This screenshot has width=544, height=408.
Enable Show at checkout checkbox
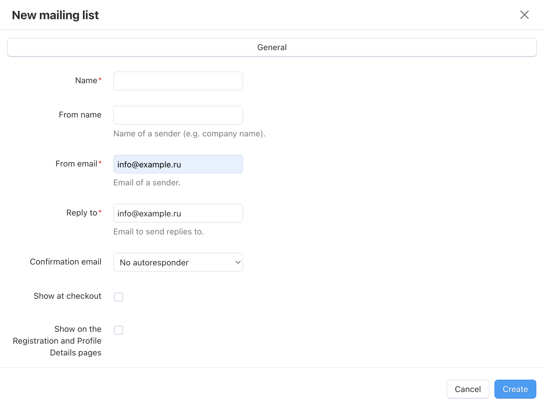point(119,297)
